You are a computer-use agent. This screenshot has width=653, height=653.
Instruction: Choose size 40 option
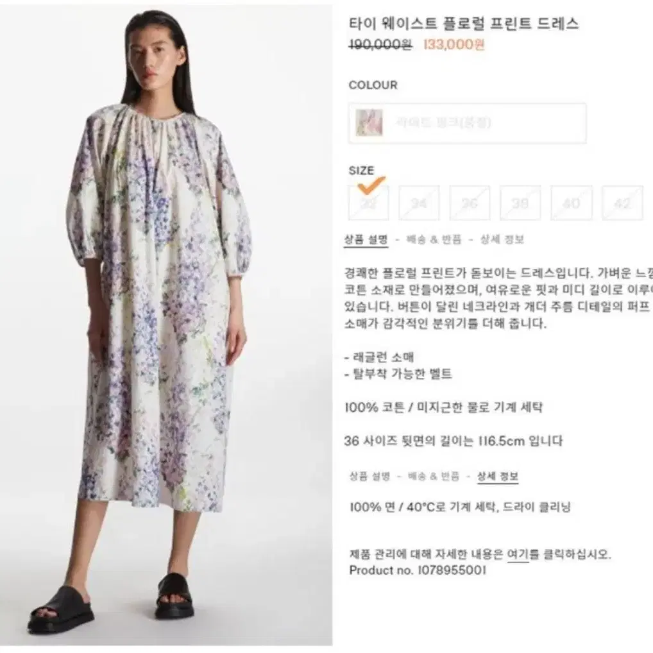[x=572, y=203]
